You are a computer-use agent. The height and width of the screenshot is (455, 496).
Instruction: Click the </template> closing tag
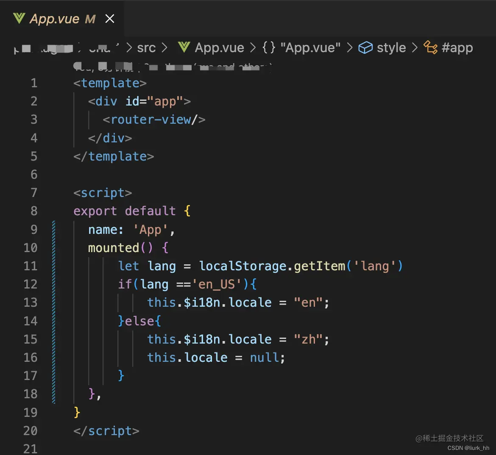[114, 156]
